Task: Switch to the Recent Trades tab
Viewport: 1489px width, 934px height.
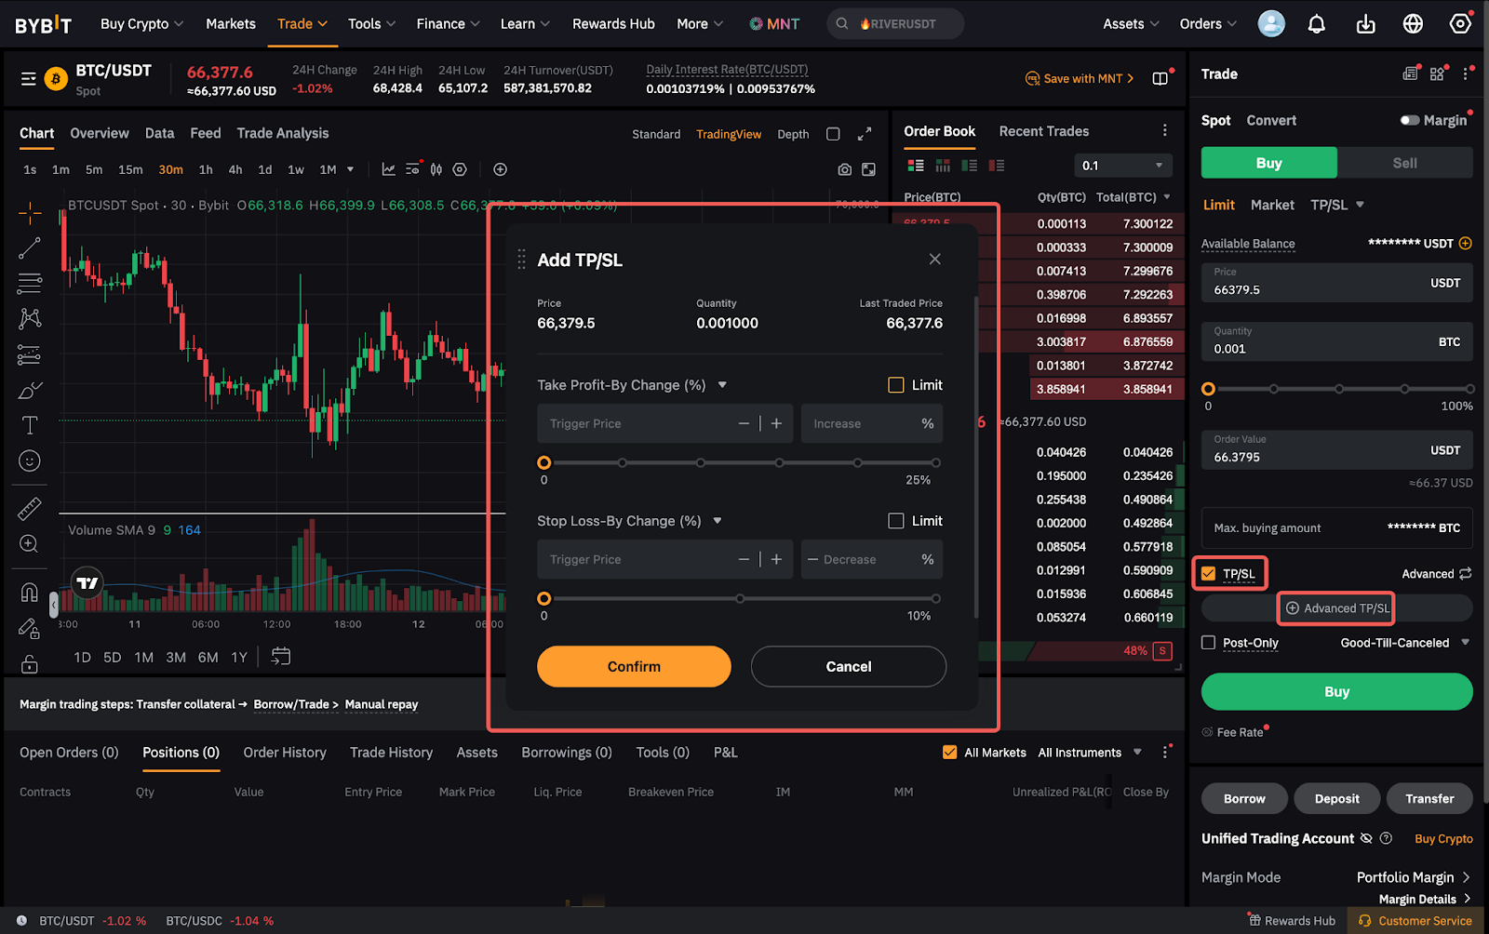Action: point(1043,131)
